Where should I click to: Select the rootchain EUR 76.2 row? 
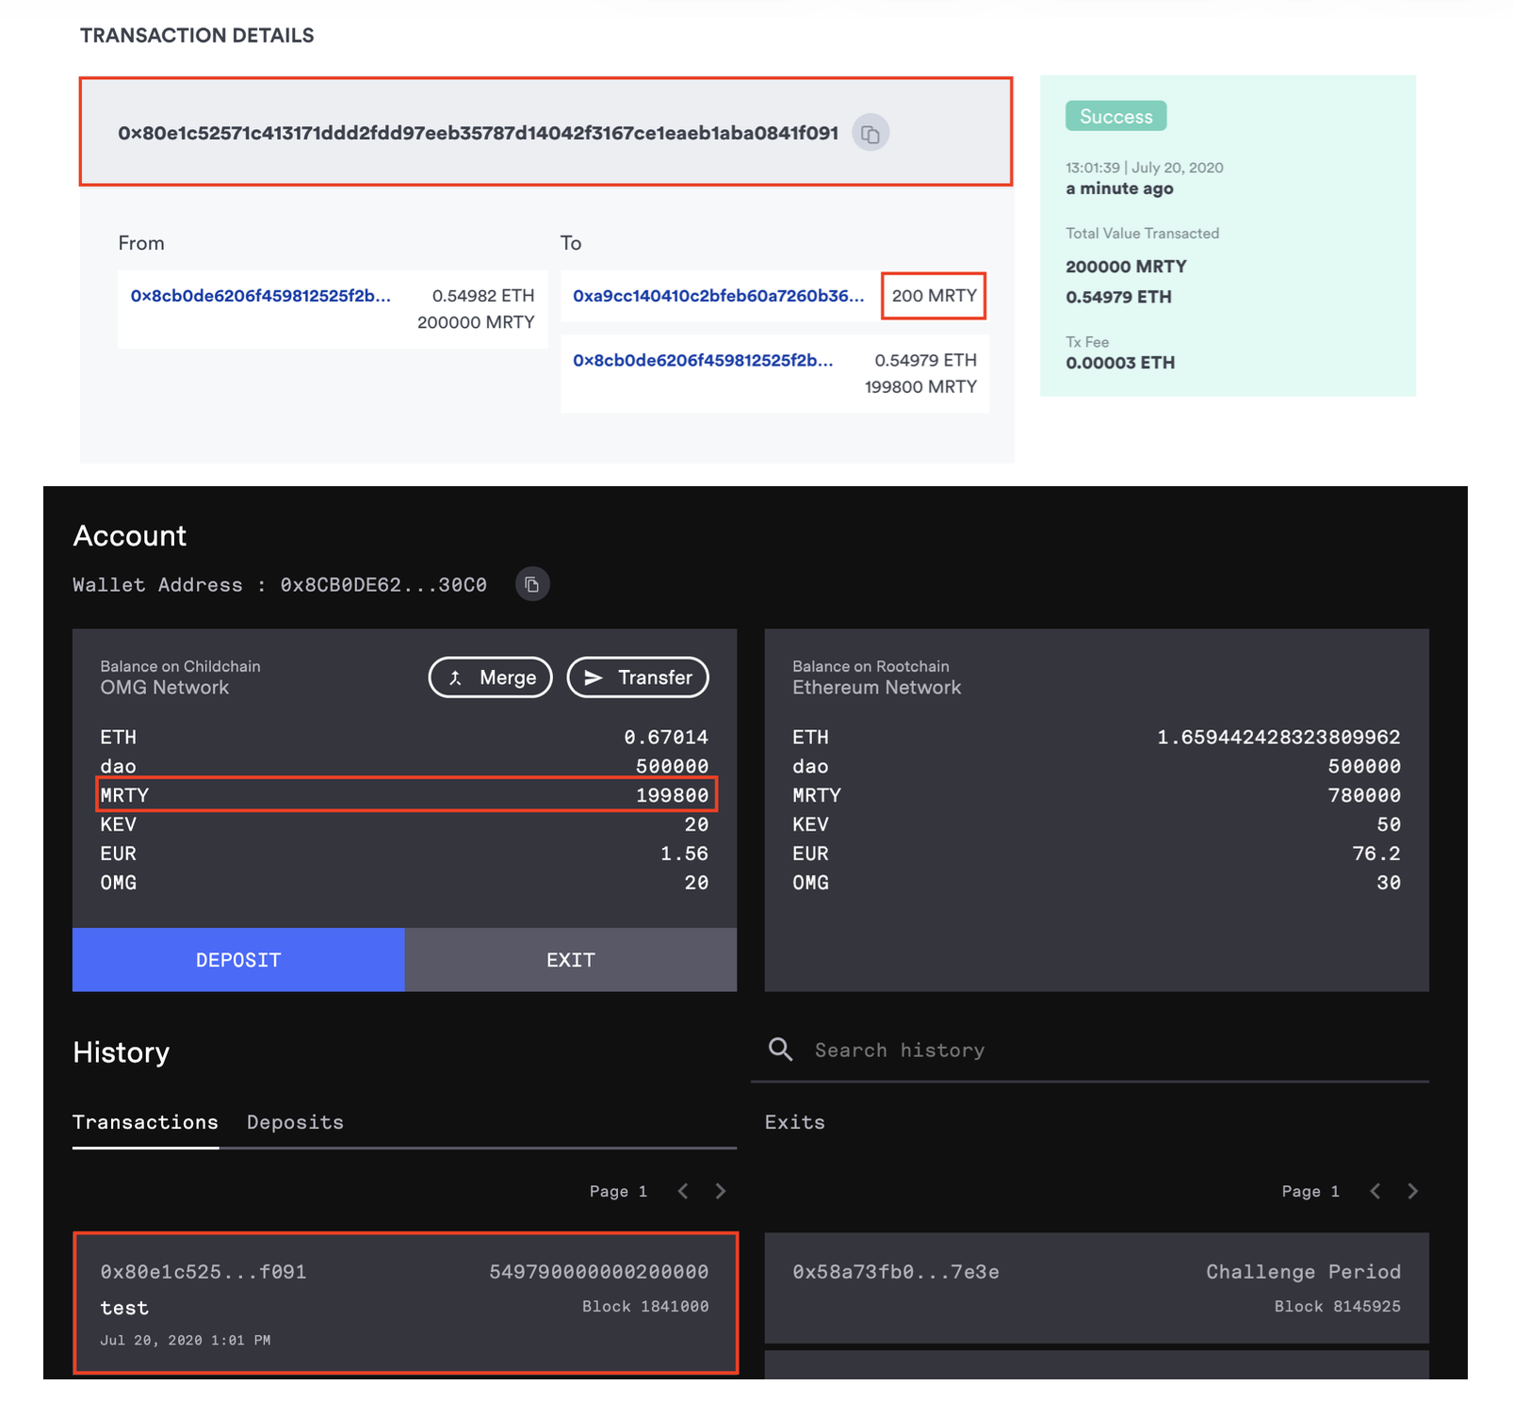tap(1097, 854)
